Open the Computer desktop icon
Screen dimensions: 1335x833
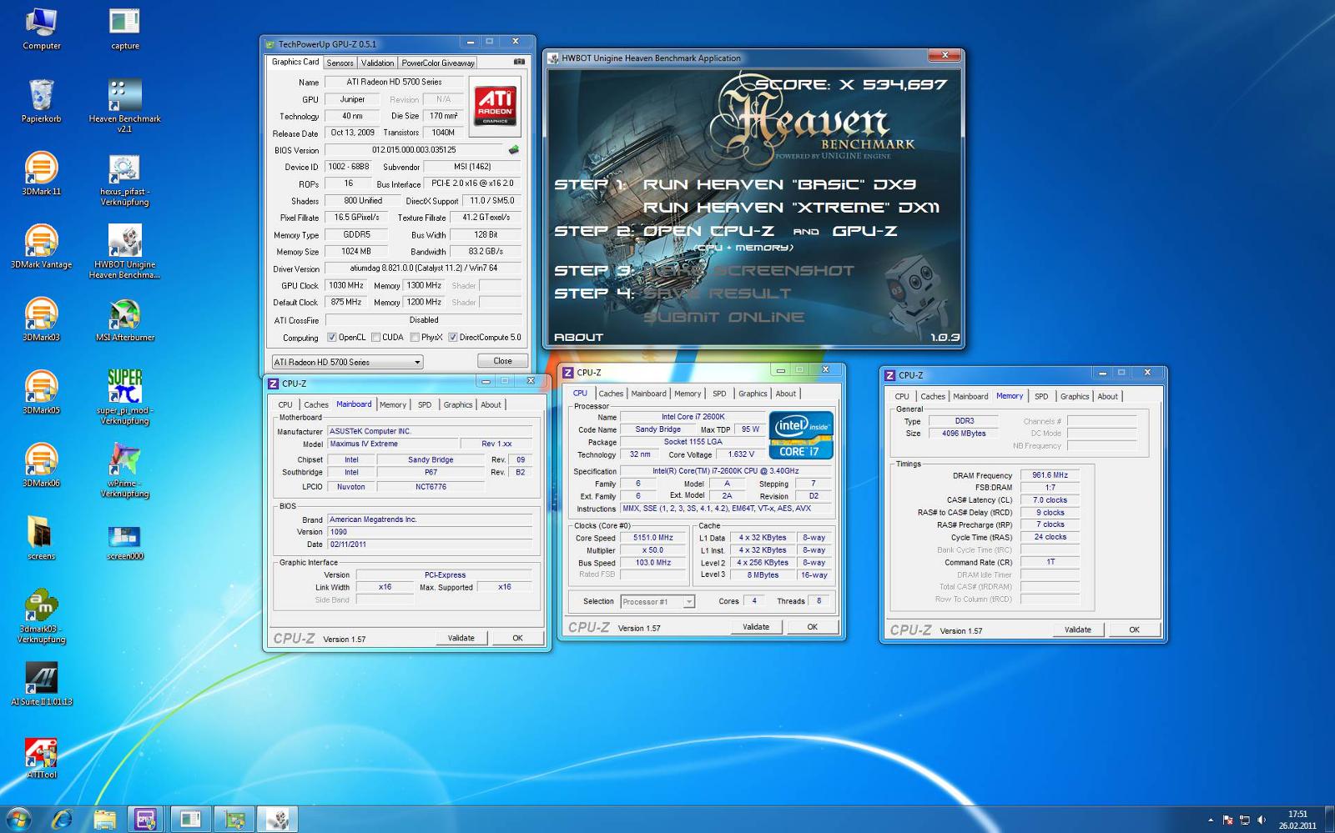(41, 28)
